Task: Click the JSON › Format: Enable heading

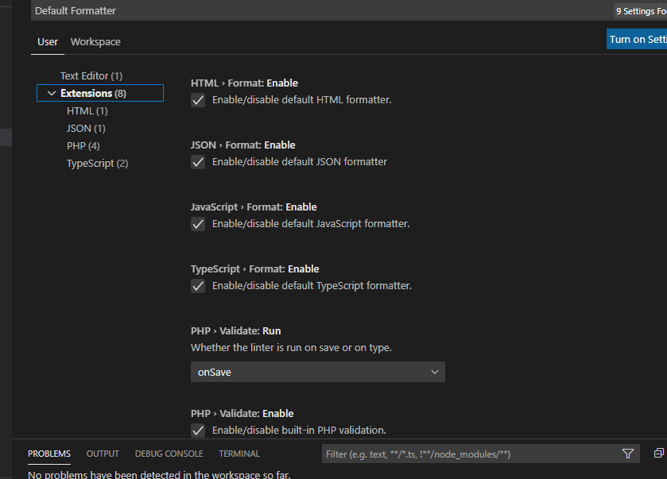Action: [243, 145]
